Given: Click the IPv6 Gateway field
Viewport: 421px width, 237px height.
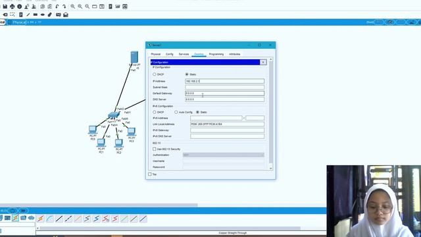Looking at the screenshot, I should (x=227, y=130).
